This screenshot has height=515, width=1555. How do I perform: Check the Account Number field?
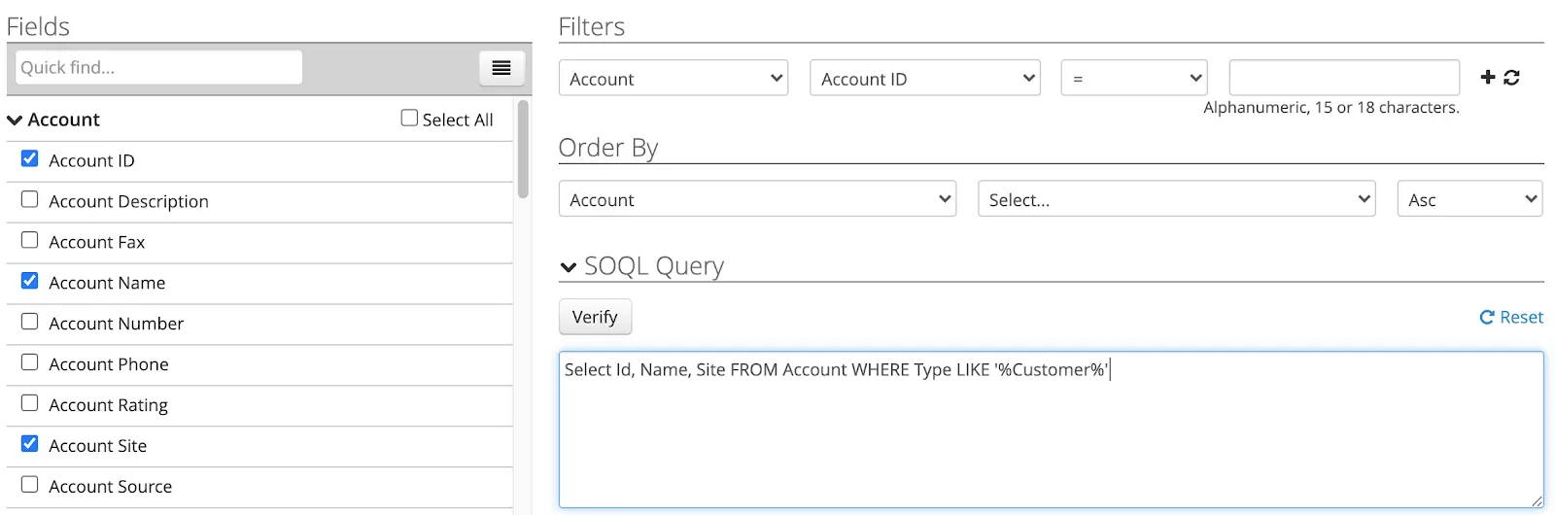pos(30,322)
